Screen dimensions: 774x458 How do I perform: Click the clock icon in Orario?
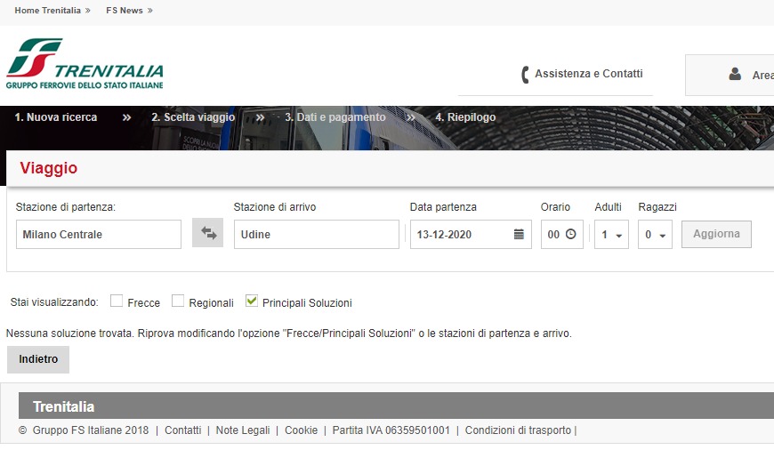pyautogui.click(x=570, y=234)
